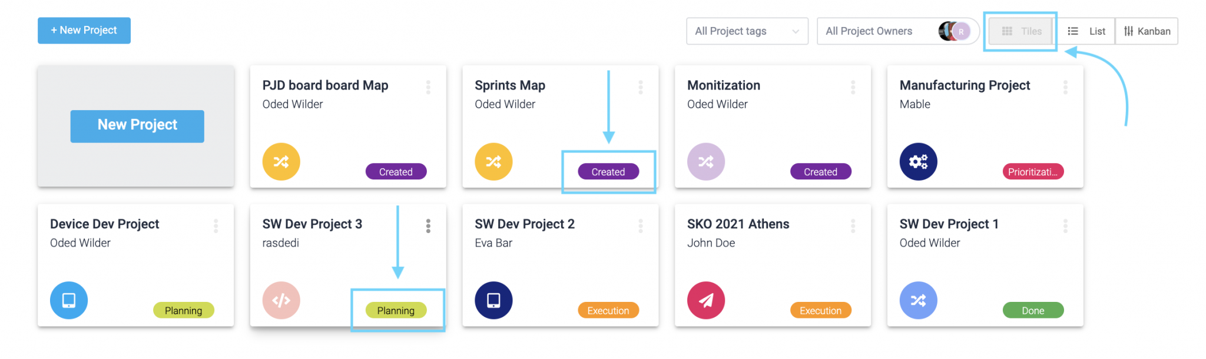
Task: Click owner name Eva Bar
Action: [493, 243]
